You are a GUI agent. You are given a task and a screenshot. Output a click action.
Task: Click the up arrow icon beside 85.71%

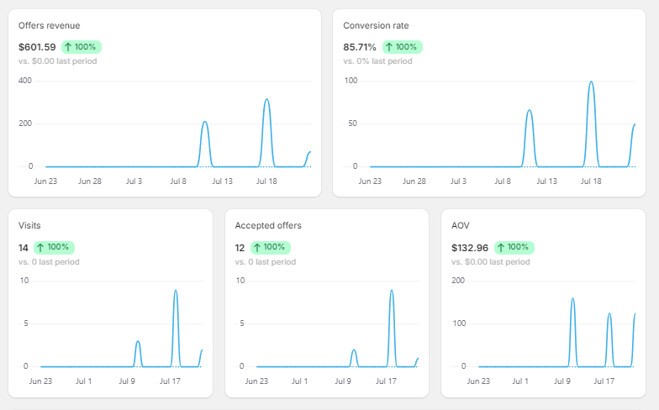(x=389, y=47)
